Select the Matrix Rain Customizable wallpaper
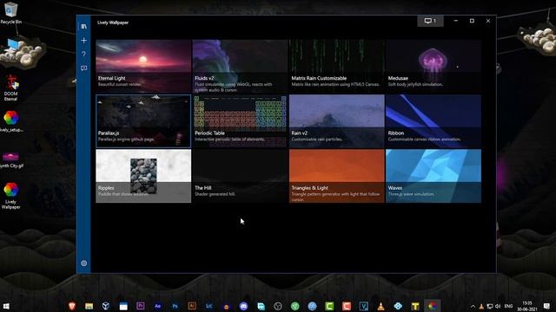The image size is (556, 312). [x=337, y=66]
